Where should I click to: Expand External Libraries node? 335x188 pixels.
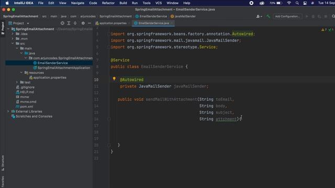point(8,111)
